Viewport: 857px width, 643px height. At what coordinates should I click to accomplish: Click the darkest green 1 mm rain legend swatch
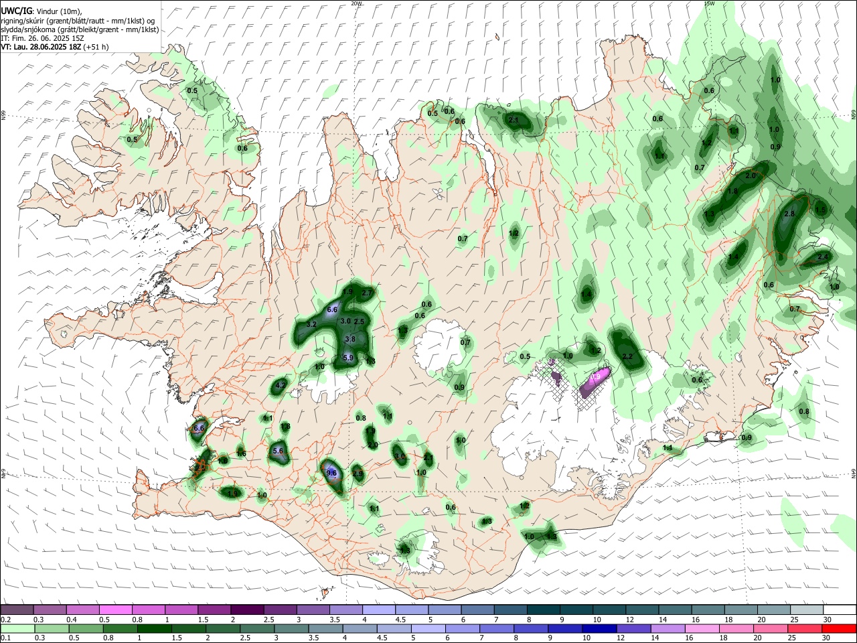coord(155,628)
